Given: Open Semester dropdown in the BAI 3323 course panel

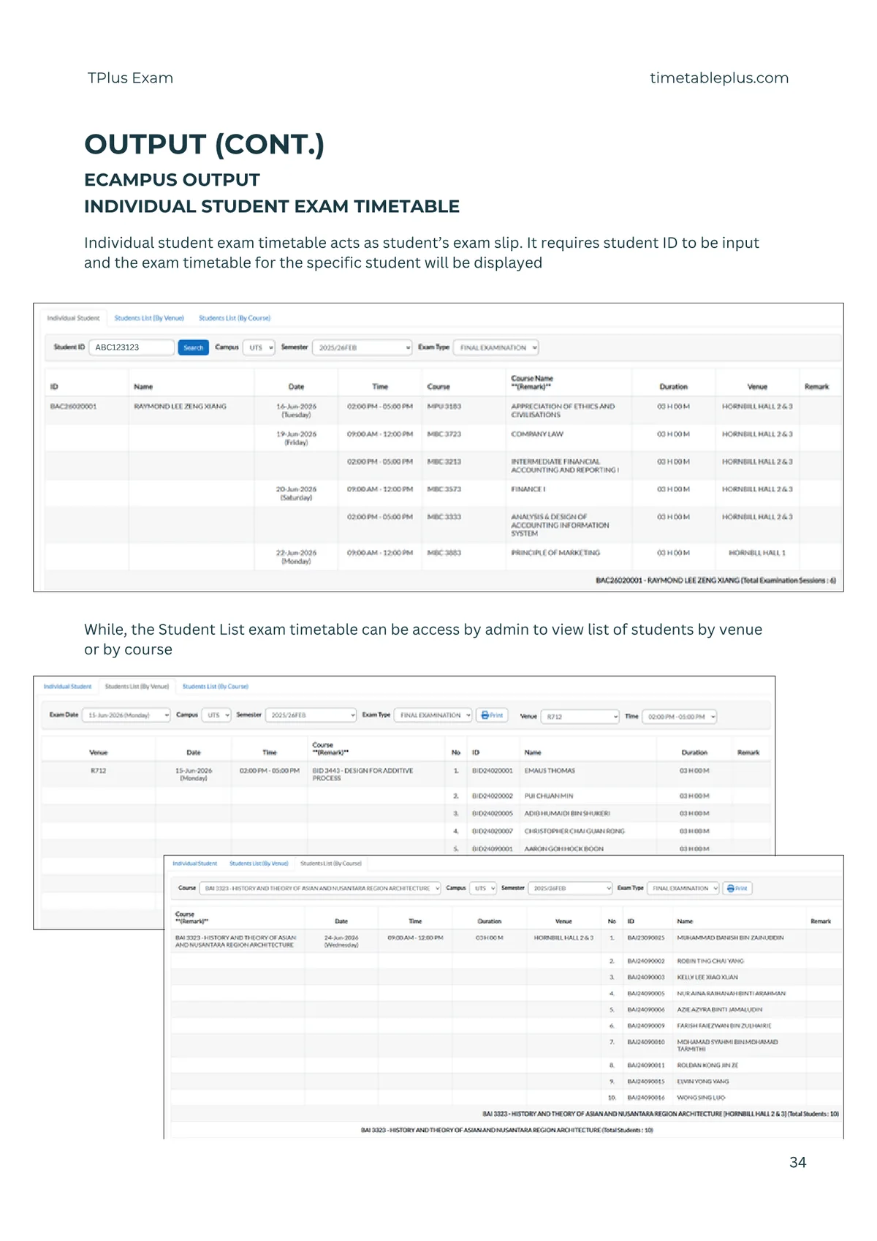Looking at the screenshot, I should pyautogui.click(x=570, y=888).
